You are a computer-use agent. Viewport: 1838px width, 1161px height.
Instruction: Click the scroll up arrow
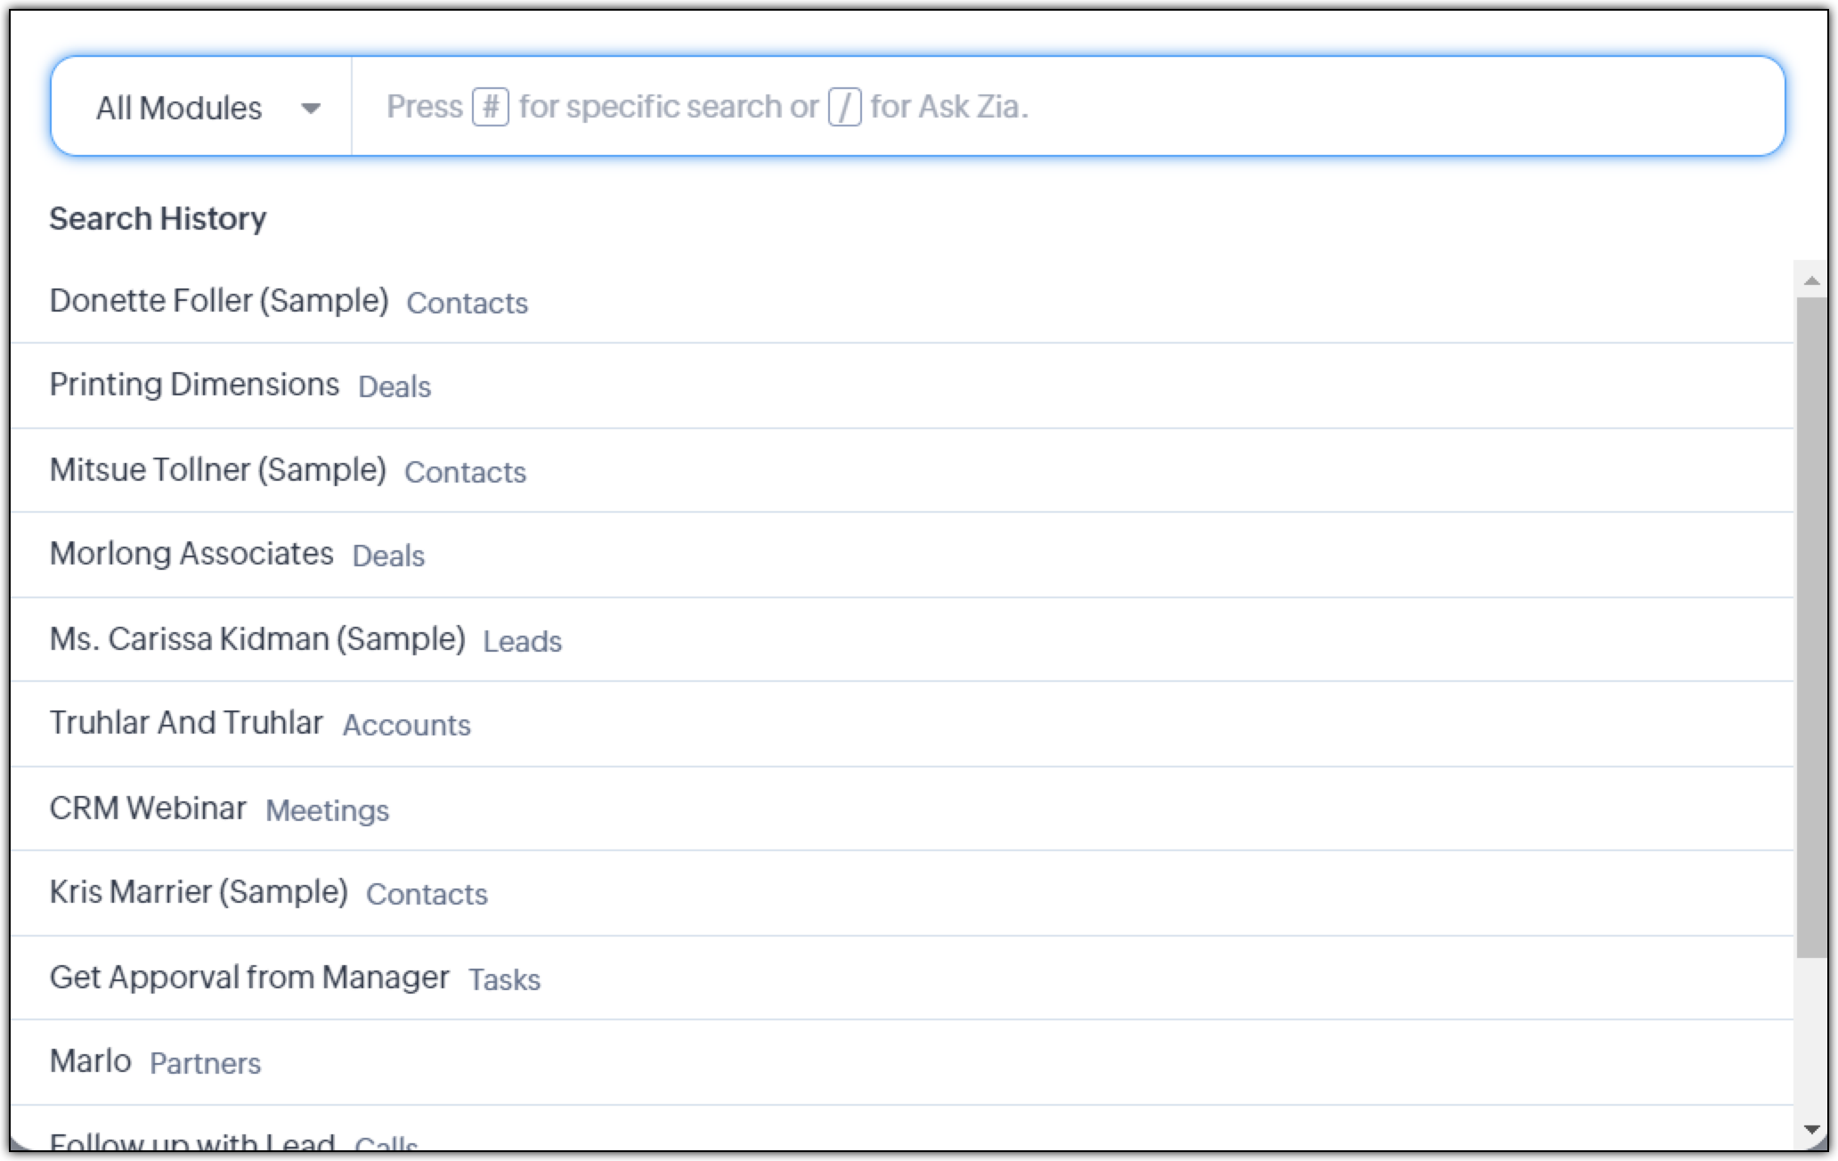click(x=1810, y=281)
